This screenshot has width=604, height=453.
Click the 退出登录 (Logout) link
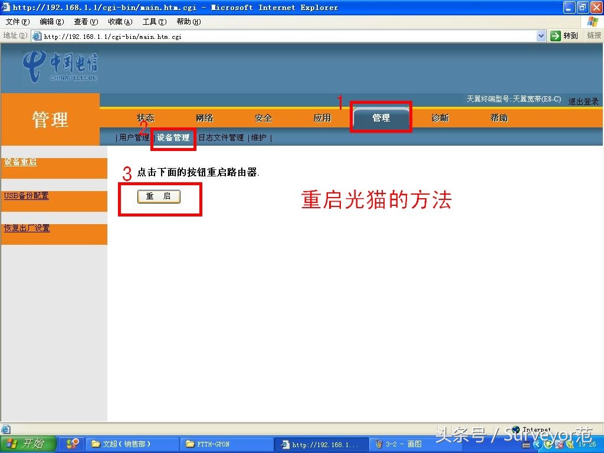click(583, 101)
